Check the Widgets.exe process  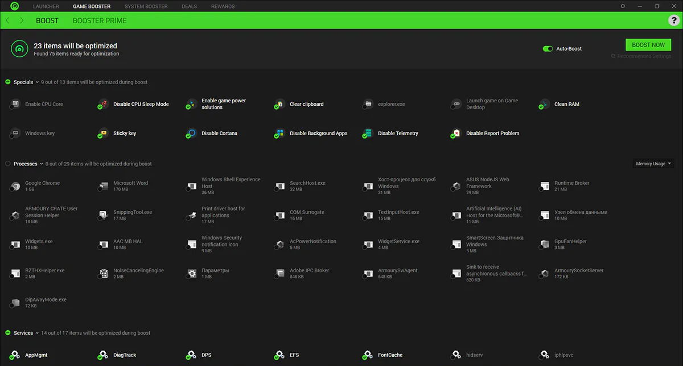(x=11, y=248)
